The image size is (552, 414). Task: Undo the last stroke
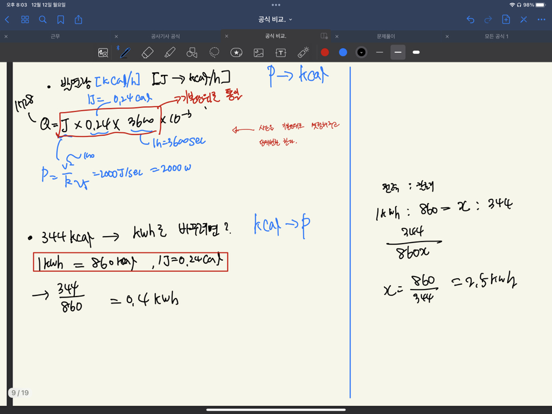pyautogui.click(x=470, y=19)
